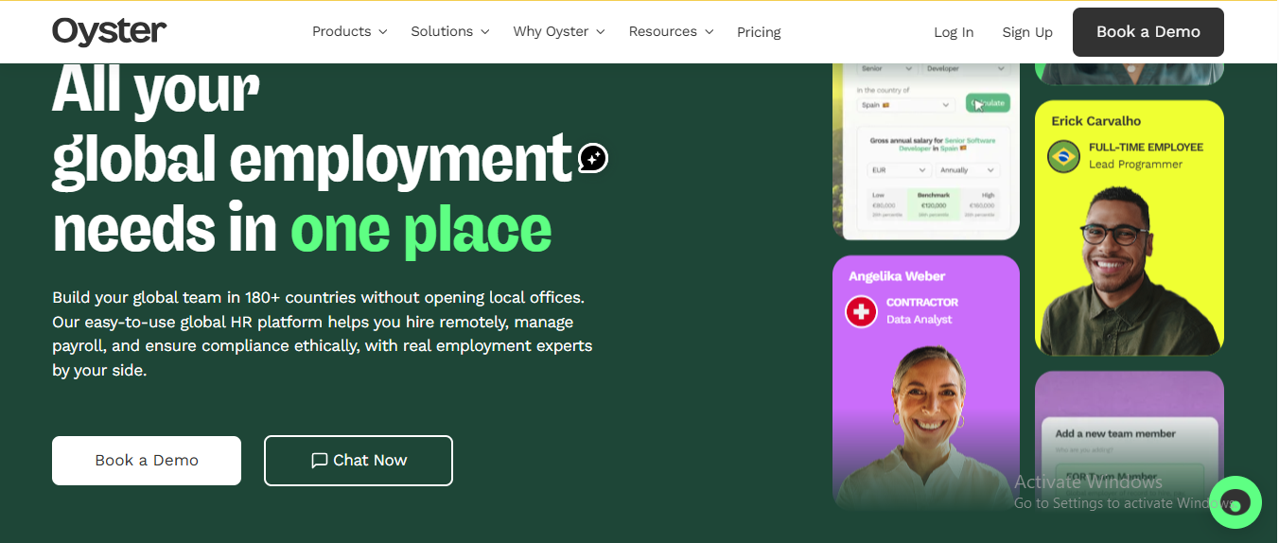Open the AI sparkle chat bubble beside 'employment'

(x=593, y=158)
